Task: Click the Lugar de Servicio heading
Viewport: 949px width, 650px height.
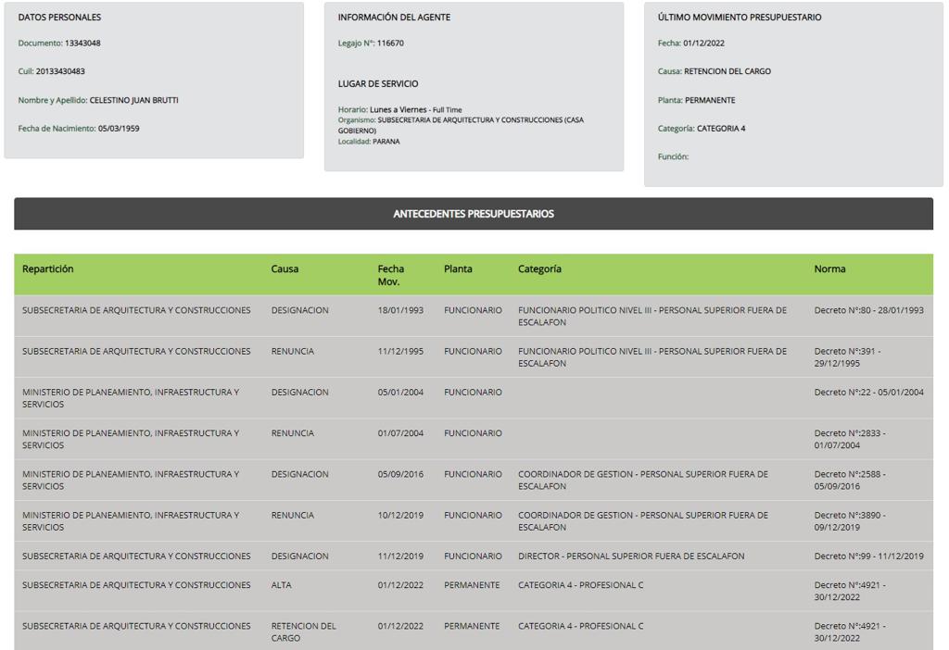Action: coord(378,84)
